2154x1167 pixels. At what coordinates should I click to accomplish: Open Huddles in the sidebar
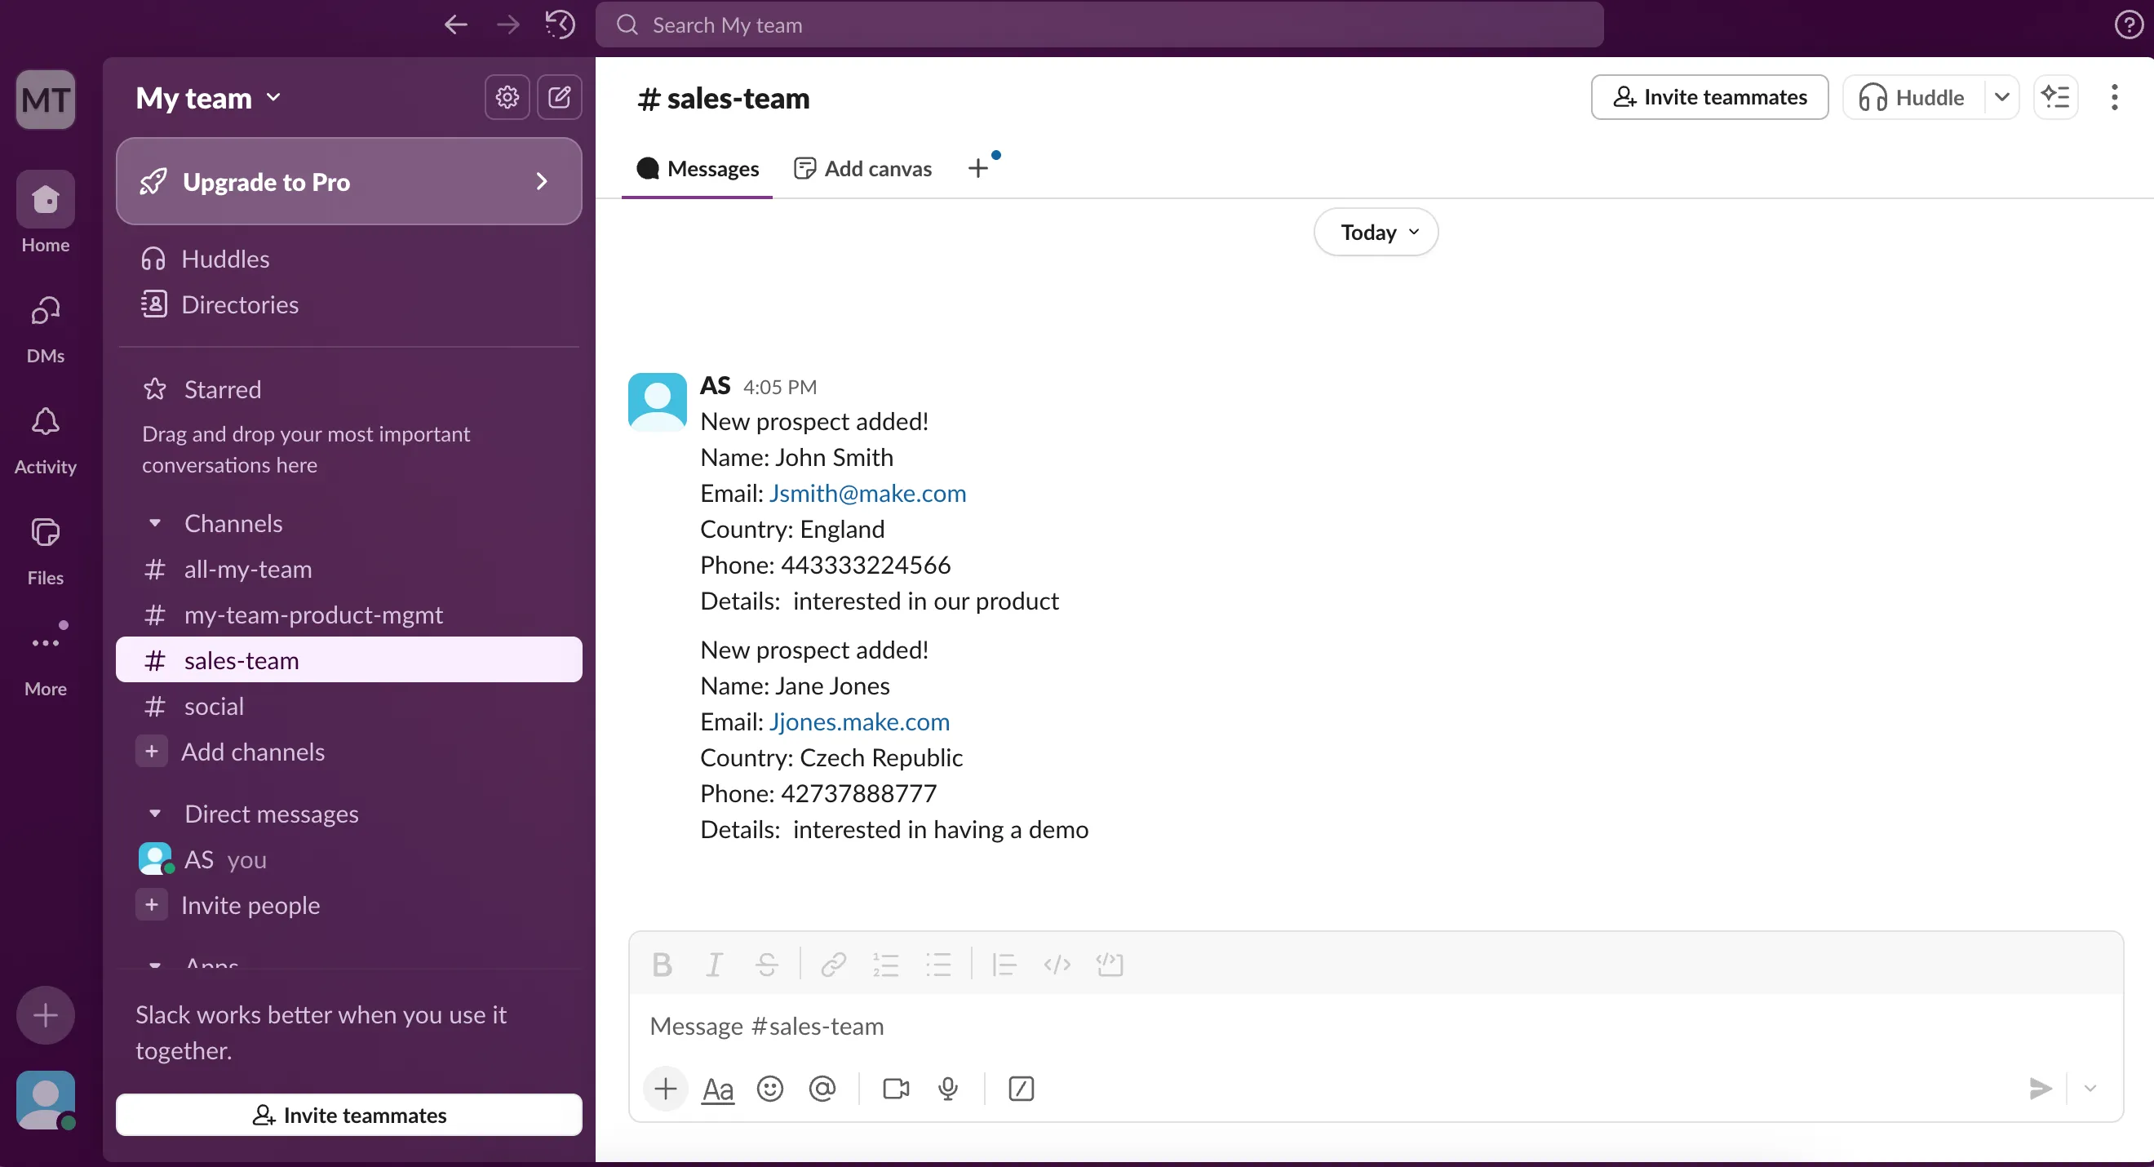[348, 259]
